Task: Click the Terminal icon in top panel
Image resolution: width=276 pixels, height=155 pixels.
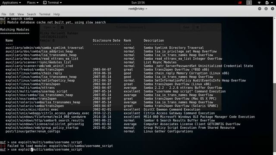Action: point(45,3)
